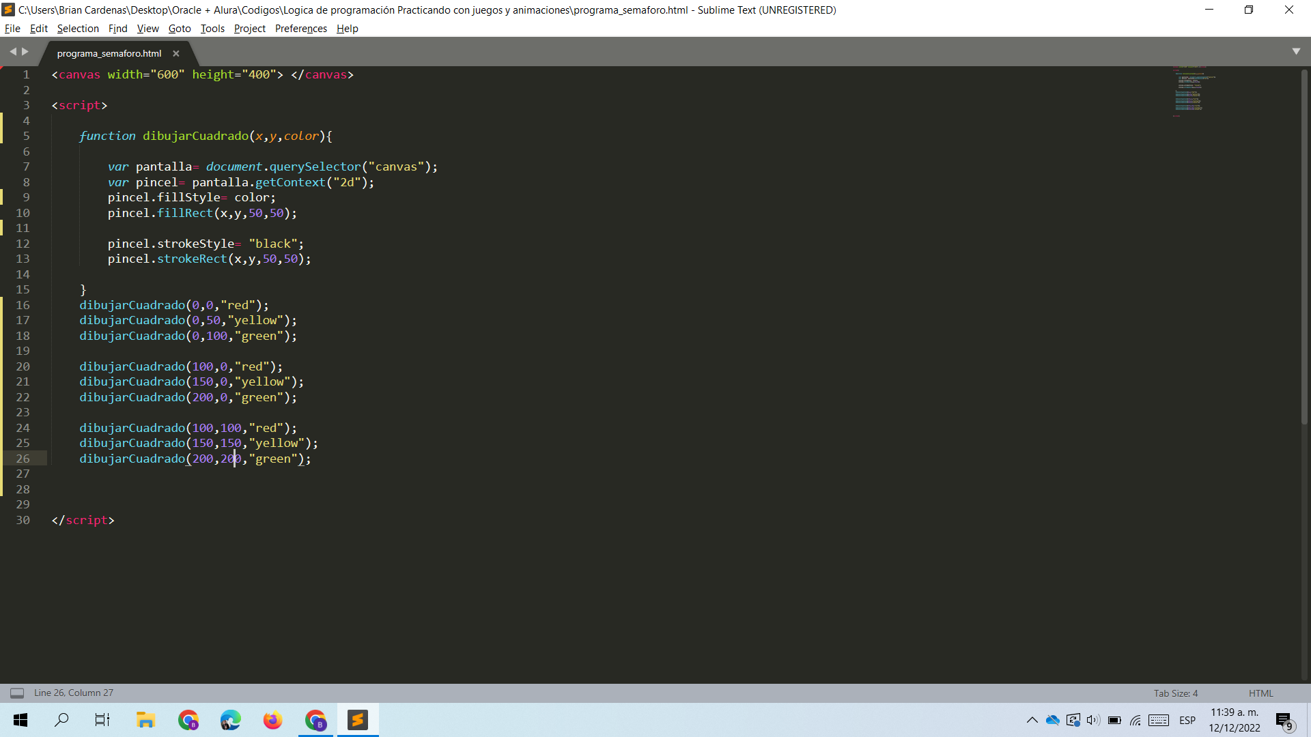Open the View menu
This screenshot has height=737, width=1311.
tap(147, 29)
